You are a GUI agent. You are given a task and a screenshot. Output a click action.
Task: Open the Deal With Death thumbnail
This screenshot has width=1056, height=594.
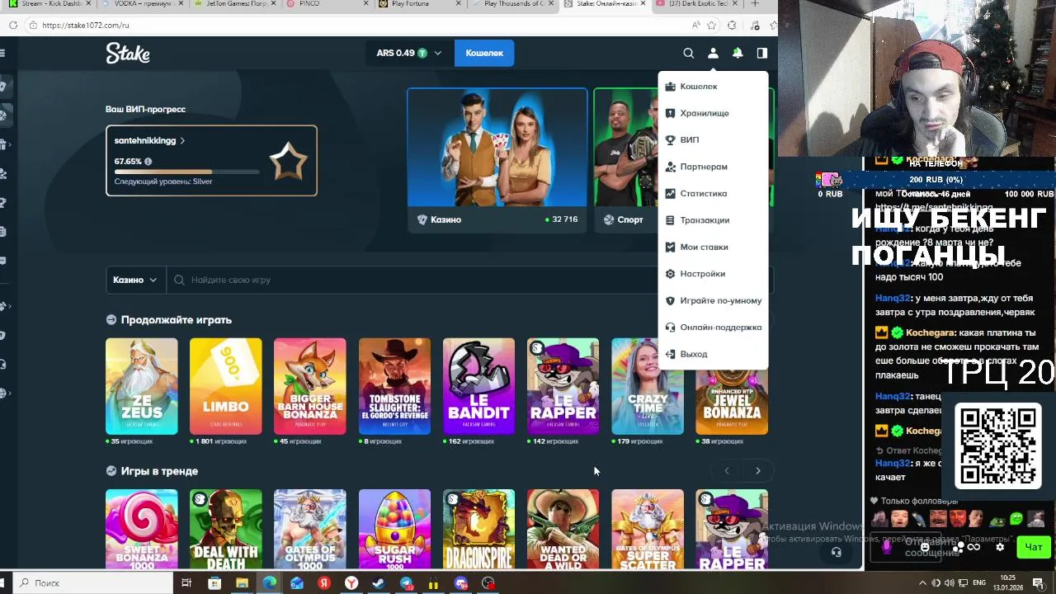[226, 529]
